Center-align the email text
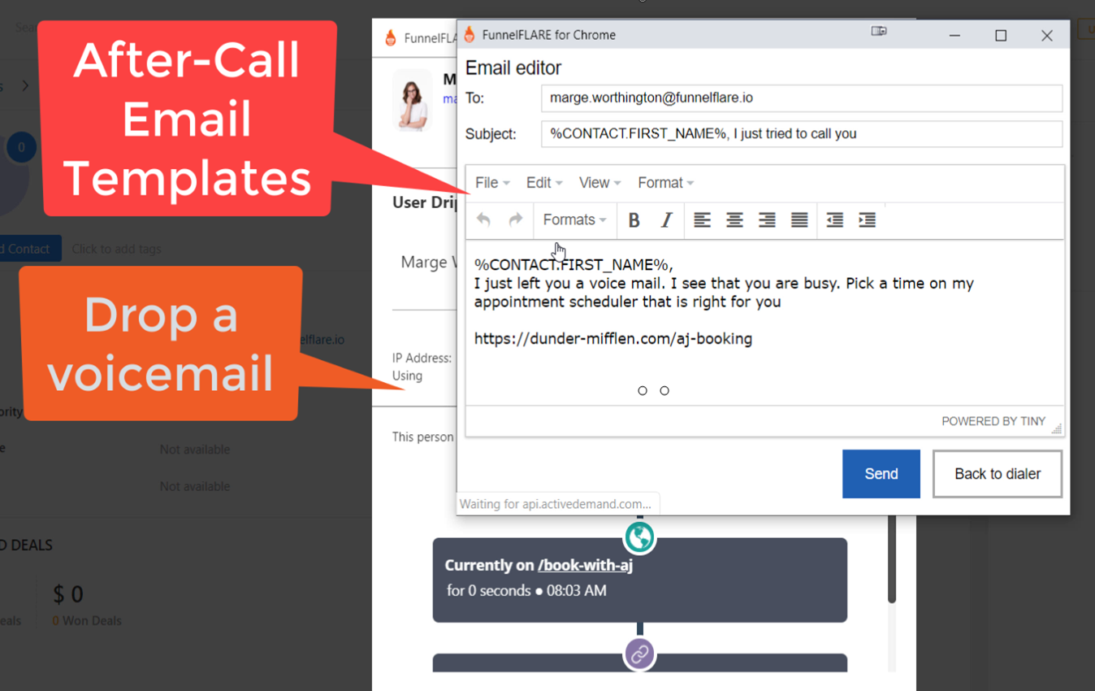The image size is (1095, 691). click(734, 219)
